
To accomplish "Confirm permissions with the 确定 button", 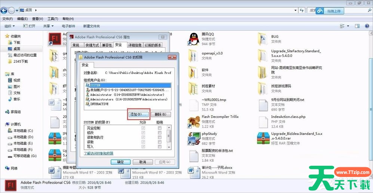I will pyautogui.click(x=121, y=162).
